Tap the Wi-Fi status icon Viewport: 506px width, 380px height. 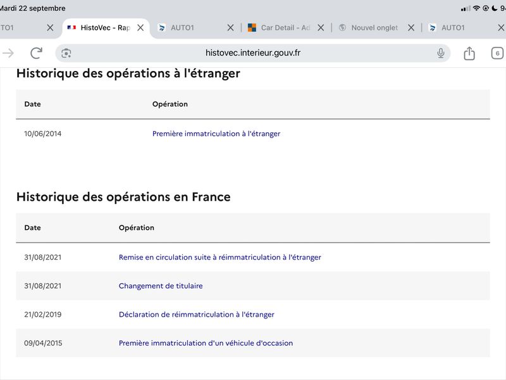476,8
